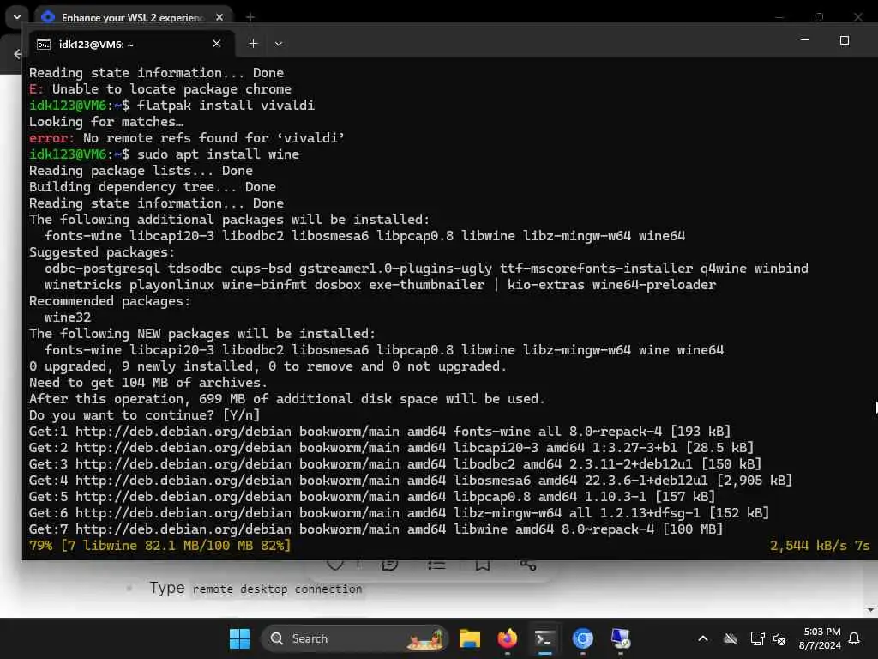Open the browser tab list dropdown chevron
The image size is (878, 659).
[17, 17]
